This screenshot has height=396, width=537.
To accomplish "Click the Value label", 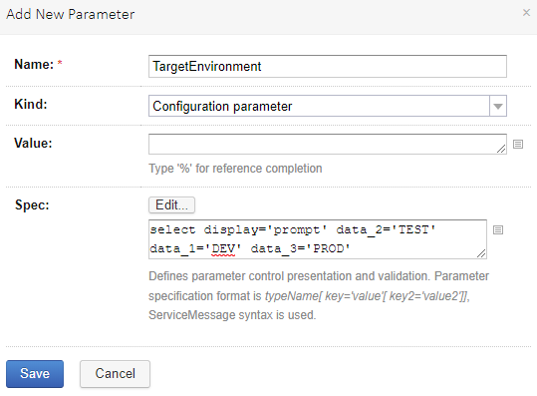I will 33,143.
